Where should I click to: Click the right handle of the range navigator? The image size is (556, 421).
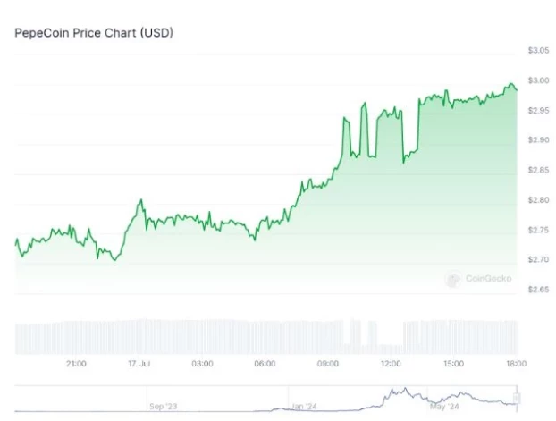[x=517, y=396]
